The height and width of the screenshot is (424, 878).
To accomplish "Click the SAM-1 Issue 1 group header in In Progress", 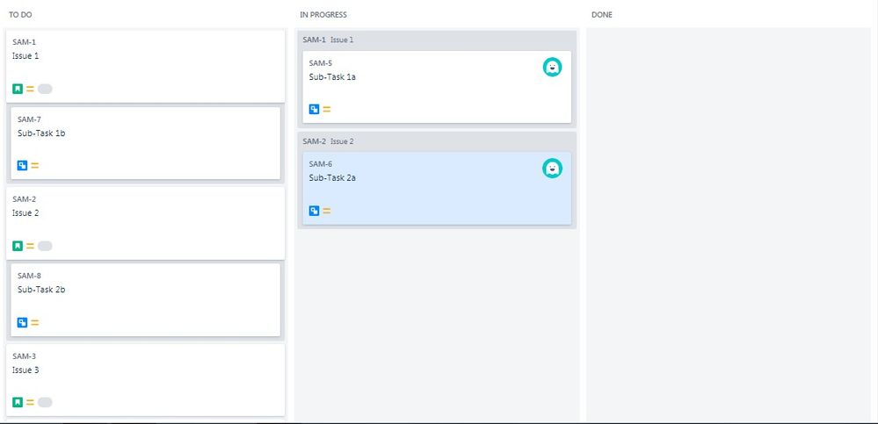I will click(437, 40).
